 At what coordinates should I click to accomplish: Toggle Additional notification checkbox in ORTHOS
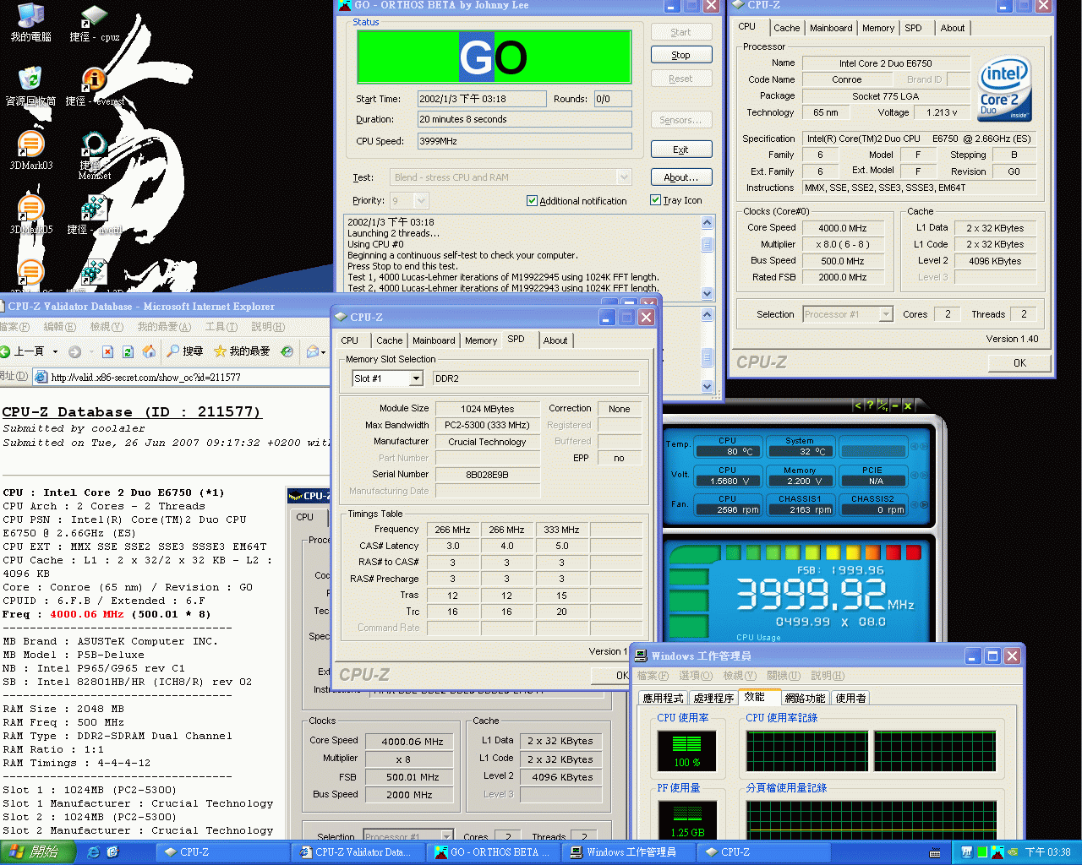pyautogui.click(x=532, y=201)
